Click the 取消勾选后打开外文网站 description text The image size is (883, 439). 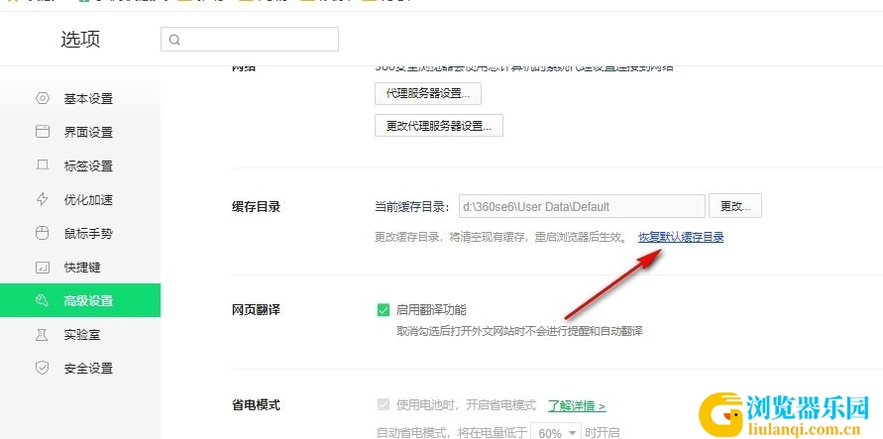pos(520,331)
